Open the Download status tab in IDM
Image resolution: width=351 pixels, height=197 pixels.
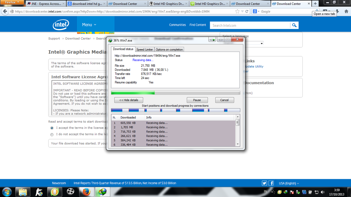[x=123, y=49]
